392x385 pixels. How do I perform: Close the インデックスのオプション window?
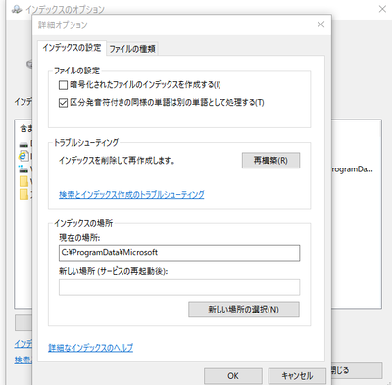(382, 9)
